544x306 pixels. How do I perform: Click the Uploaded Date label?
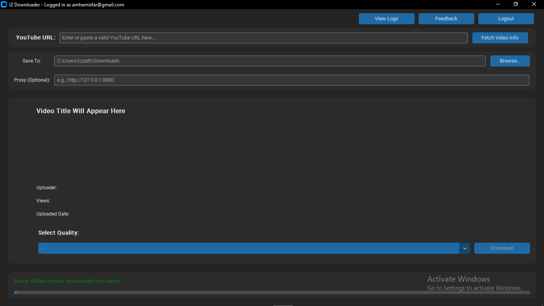[53, 214]
